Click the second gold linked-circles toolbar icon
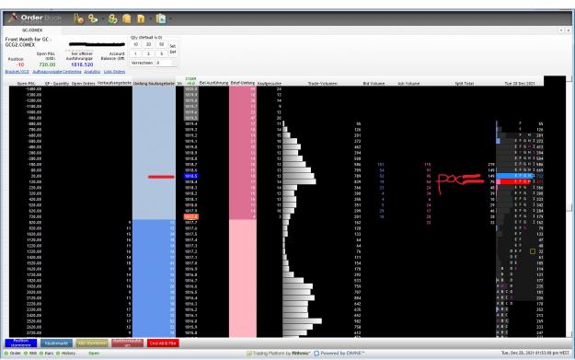Image resolution: width=575 pixels, height=360 pixels. [93, 18]
